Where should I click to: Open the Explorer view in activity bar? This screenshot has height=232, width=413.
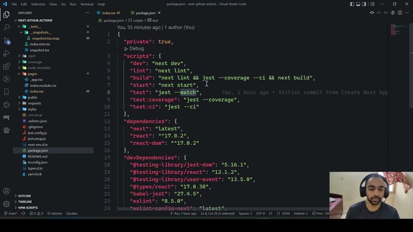coord(6,15)
